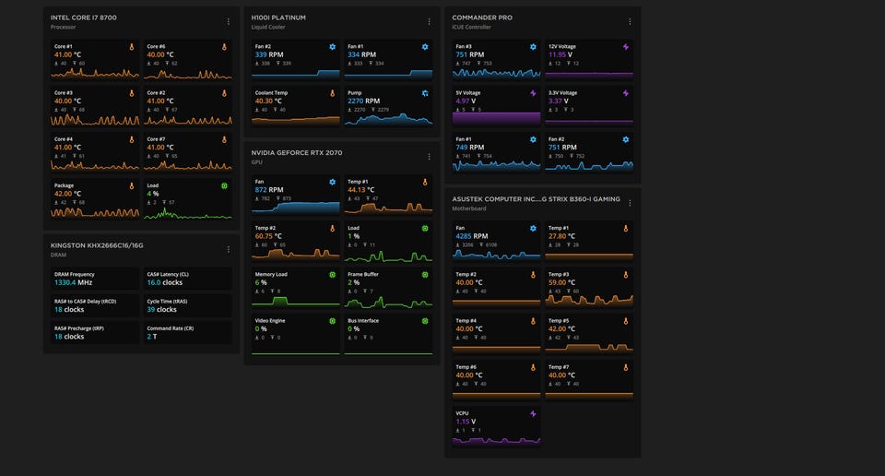Screen dimensions: 885x476
Task: Click the thermometer icon on Core #4
Action: (132, 139)
